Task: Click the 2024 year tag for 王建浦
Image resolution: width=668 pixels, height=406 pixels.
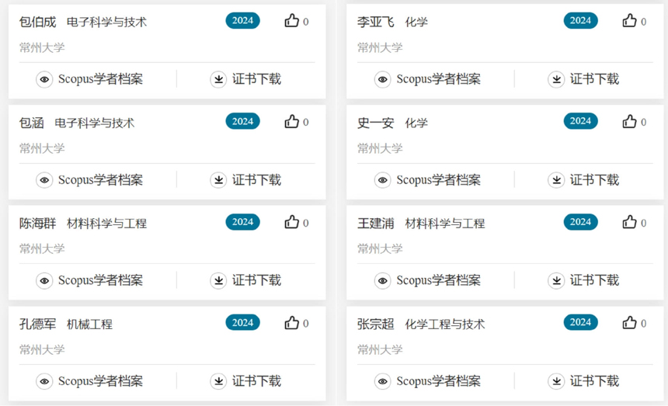Action: pos(580,222)
